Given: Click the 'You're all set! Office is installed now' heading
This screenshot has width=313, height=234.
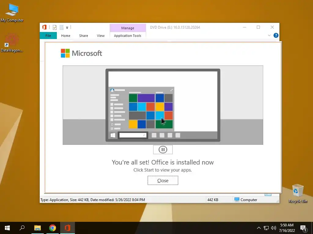Looking at the screenshot, I should [x=163, y=162].
